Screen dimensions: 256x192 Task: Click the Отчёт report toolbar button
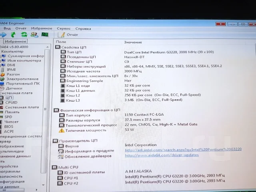pyautogui.click(x=68, y=35)
